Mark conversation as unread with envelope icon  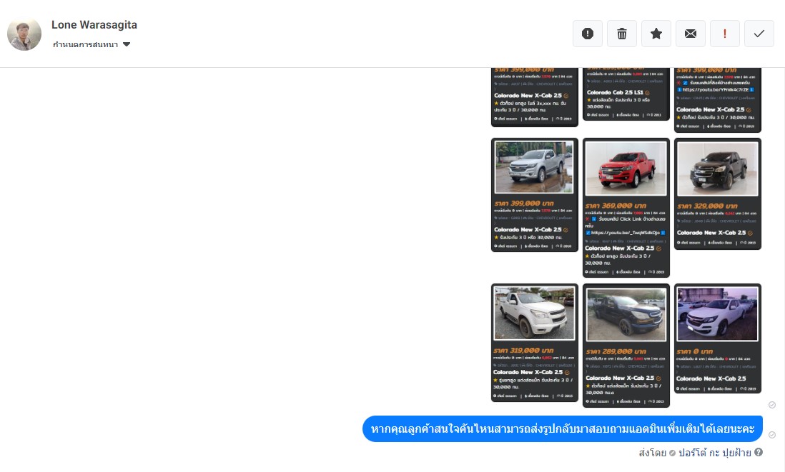691,34
